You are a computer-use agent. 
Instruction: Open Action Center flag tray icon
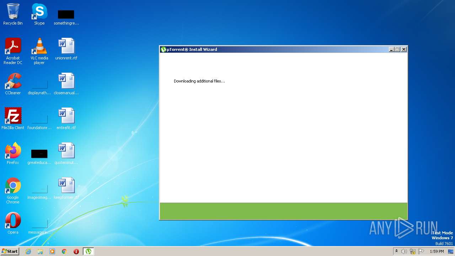[x=421, y=251]
